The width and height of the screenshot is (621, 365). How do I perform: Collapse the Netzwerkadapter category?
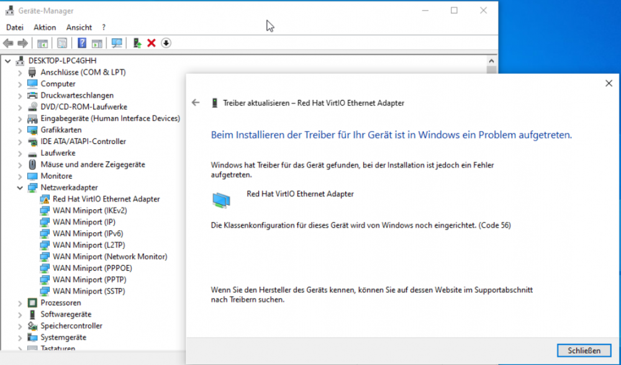pos(20,187)
